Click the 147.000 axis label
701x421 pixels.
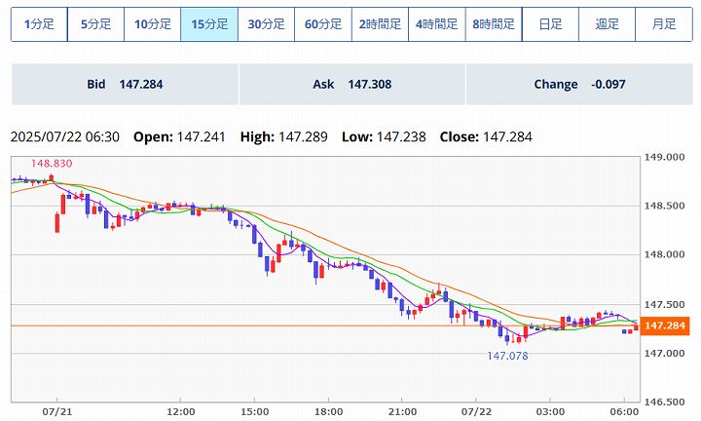click(x=664, y=354)
